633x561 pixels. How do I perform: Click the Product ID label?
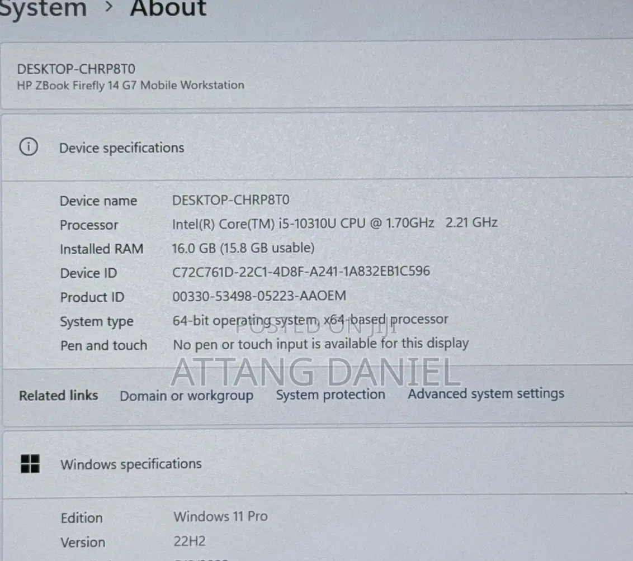click(x=92, y=297)
